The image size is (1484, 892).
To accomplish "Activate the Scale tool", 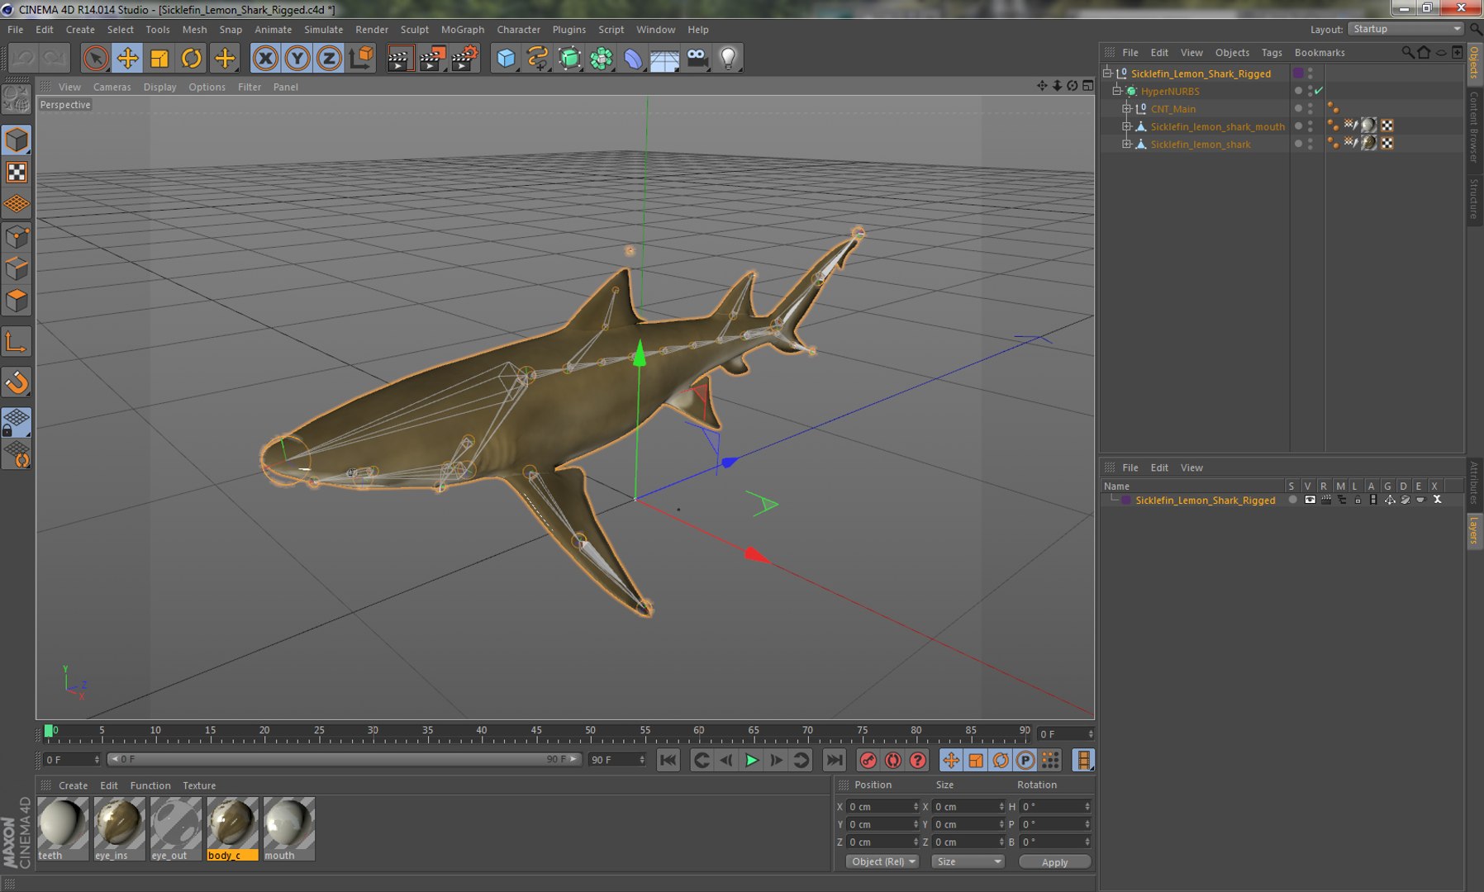I will (x=159, y=59).
